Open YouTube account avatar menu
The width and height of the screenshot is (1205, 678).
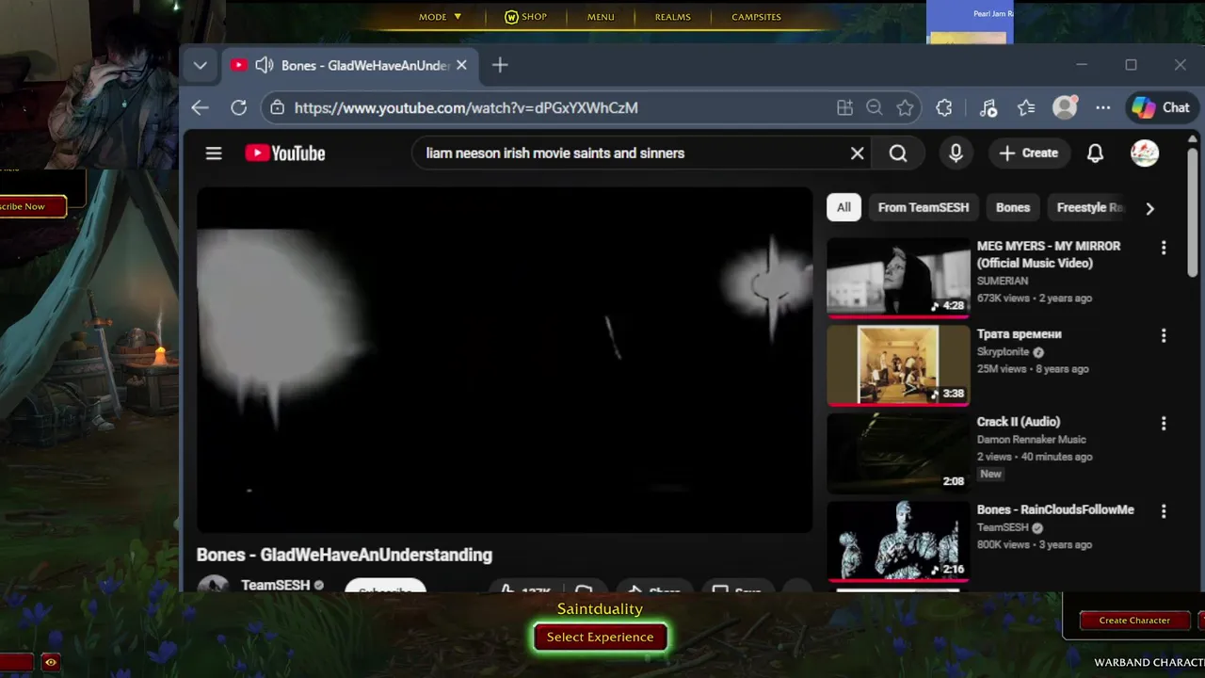[x=1145, y=153]
